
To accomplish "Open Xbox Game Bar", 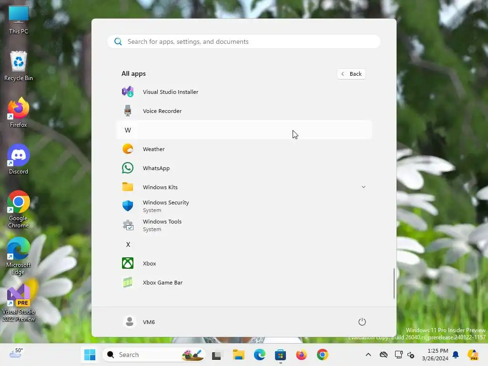I will point(244,282).
